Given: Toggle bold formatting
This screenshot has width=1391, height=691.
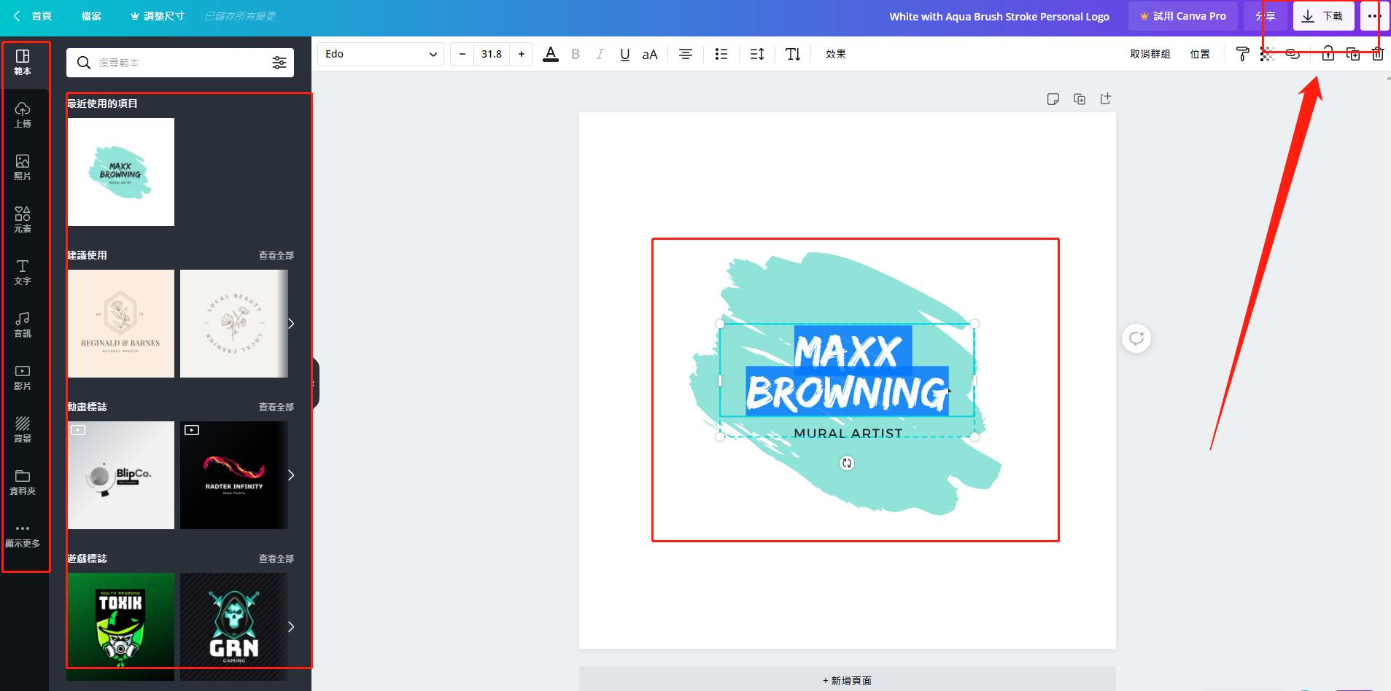Looking at the screenshot, I should [x=576, y=54].
